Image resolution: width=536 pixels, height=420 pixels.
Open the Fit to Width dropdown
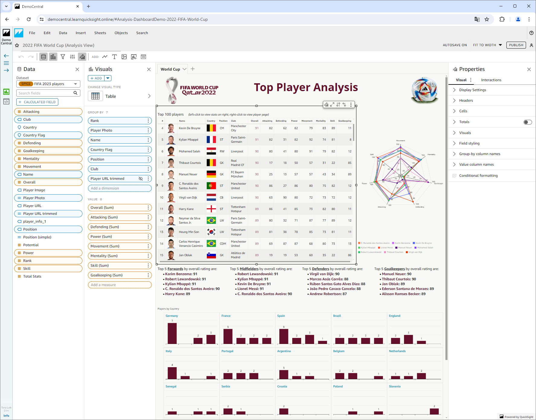pyautogui.click(x=487, y=45)
